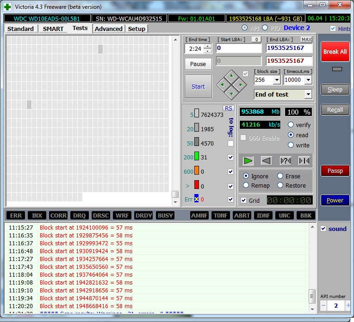Switch to the SMART tab
The height and width of the screenshot is (322, 354).
[x=53, y=29]
